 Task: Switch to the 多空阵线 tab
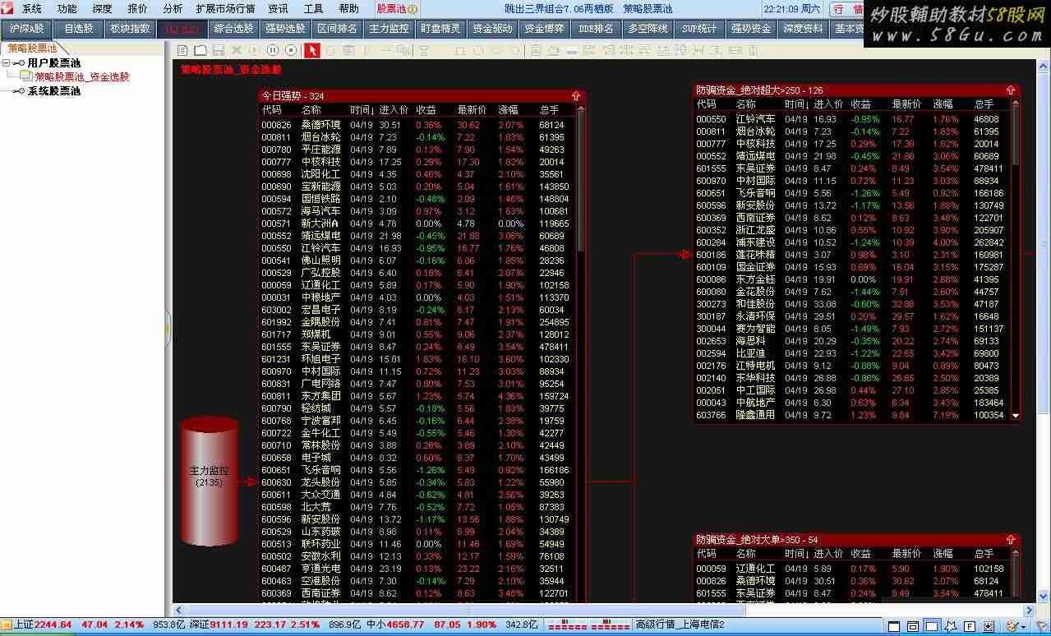(x=648, y=29)
